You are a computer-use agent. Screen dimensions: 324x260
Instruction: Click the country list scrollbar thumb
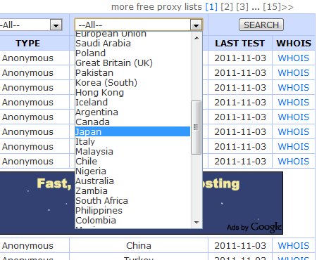[x=197, y=127]
